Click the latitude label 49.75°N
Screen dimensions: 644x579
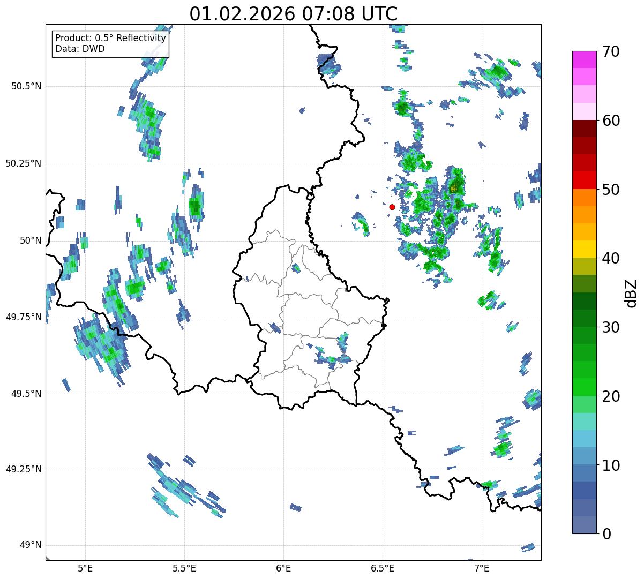pos(24,317)
